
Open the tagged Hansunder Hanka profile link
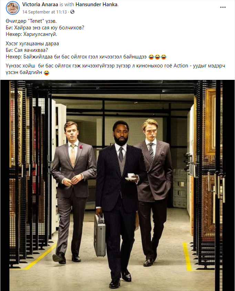pos(96,4)
